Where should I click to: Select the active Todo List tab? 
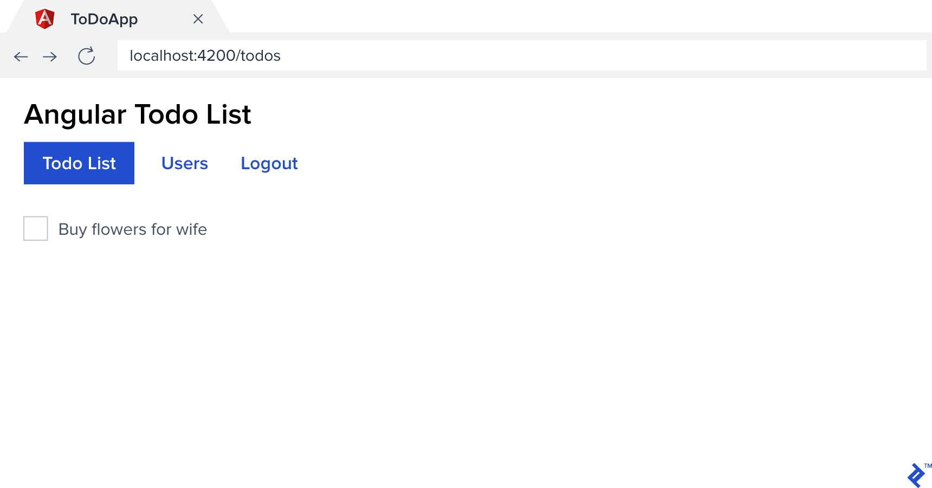pos(79,163)
